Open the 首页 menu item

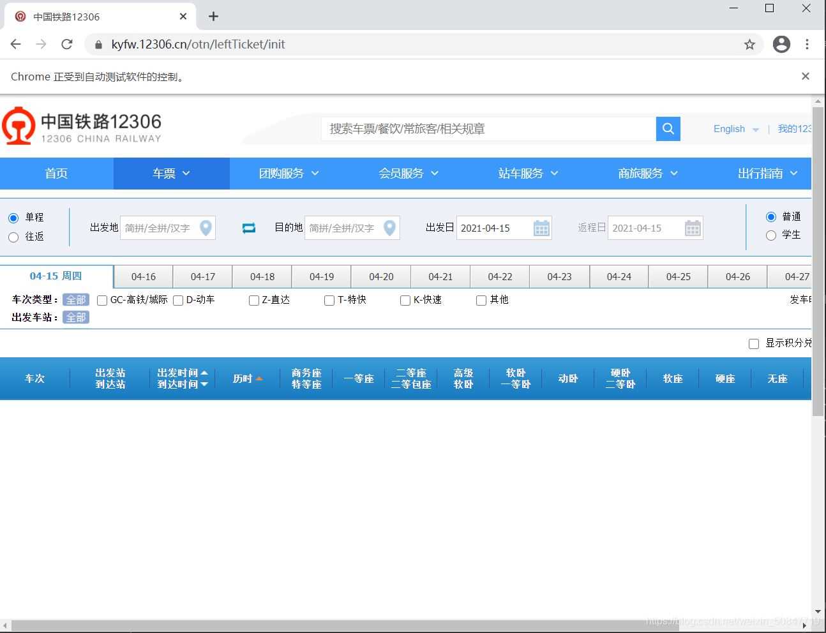[x=56, y=173]
